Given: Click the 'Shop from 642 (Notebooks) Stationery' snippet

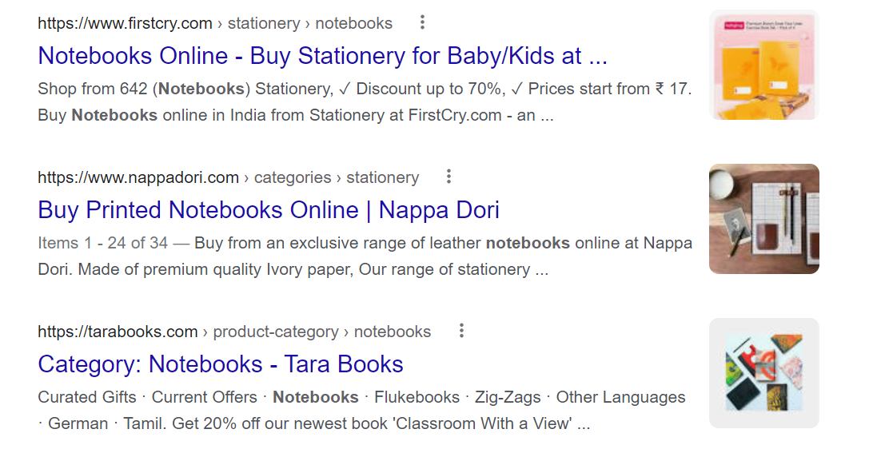Looking at the screenshot, I should 184,89.
